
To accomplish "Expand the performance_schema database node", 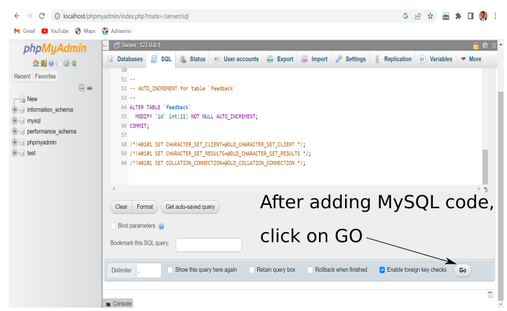I will pyautogui.click(x=14, y=132).
